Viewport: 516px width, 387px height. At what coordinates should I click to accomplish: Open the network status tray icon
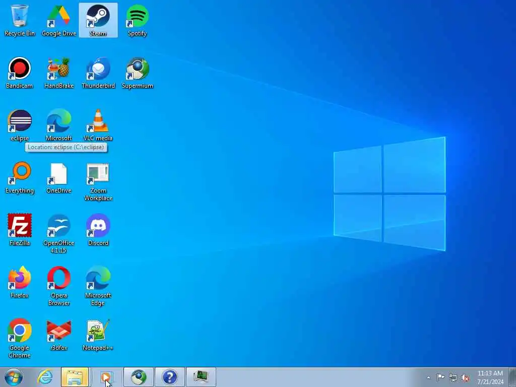453,378
